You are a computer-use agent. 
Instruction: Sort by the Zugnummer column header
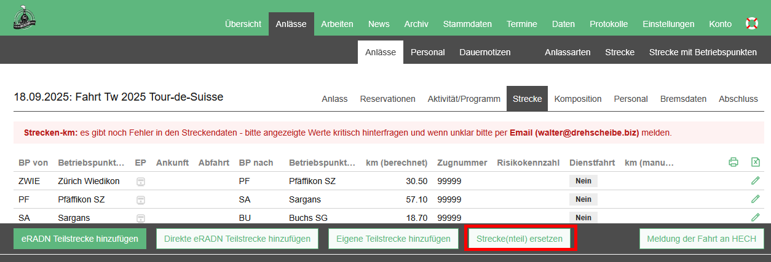462,163
